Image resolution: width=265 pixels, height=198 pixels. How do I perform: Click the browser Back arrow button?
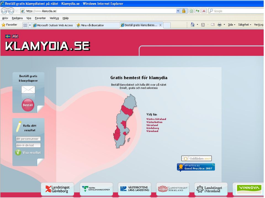4,11
